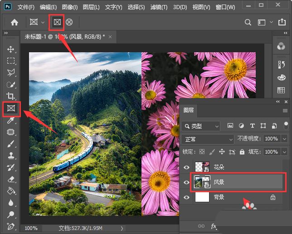
Task: Open the 填充 fill dropdown arrow
Action: pos(284,152)
